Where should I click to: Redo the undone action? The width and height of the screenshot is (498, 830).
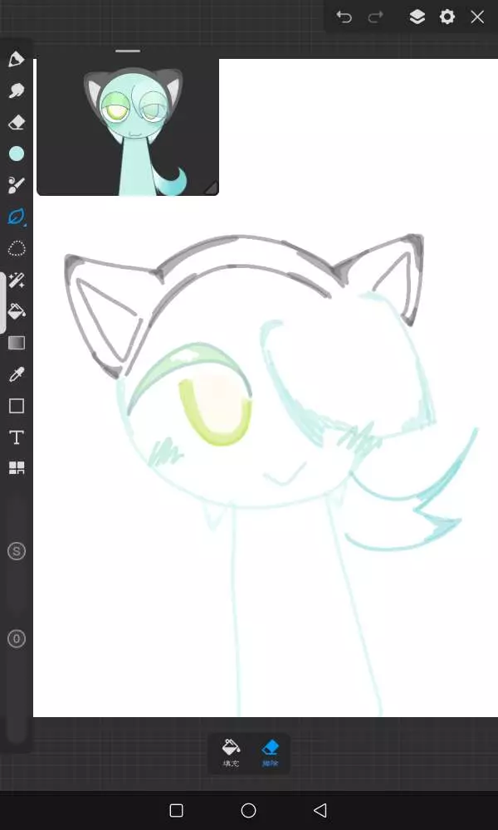tap(376, 17)
